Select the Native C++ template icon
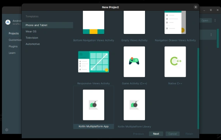 (175, 62)
